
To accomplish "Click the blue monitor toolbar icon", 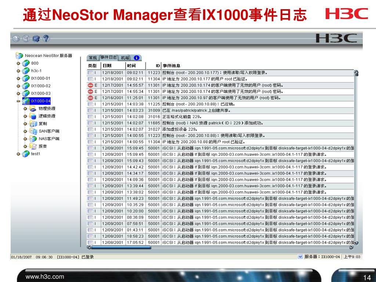I will (x=36, y=39).
